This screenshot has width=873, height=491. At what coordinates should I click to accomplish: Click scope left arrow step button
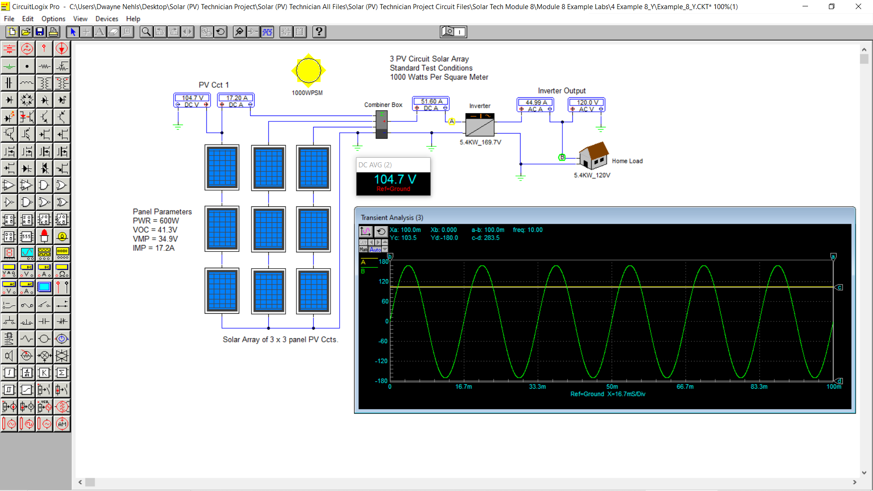pos(371,242)
